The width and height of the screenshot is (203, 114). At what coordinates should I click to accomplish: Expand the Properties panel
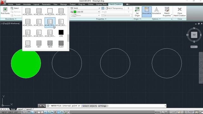click(x=101, y=19)
